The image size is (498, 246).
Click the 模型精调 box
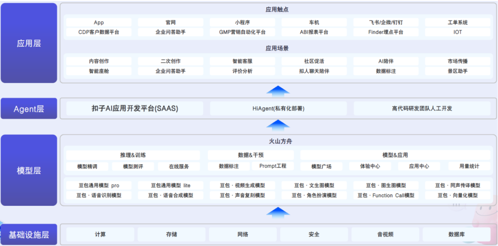pos(87,166)
